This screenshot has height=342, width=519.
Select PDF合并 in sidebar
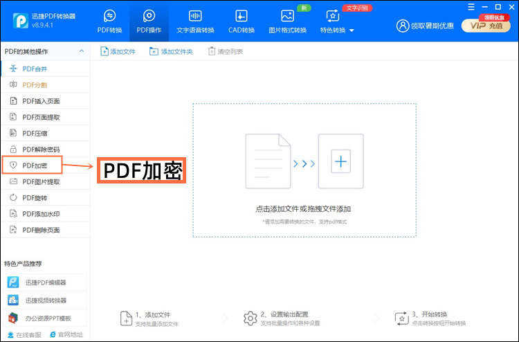46,69
